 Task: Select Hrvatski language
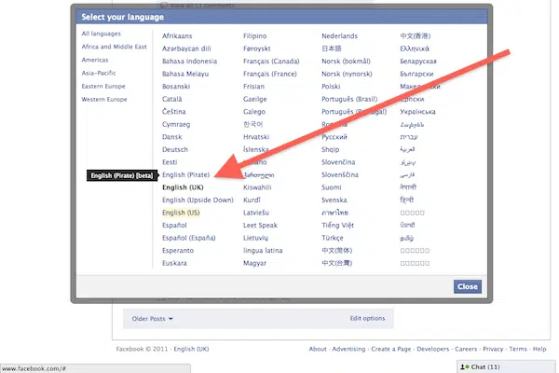(x=256, y=137)
